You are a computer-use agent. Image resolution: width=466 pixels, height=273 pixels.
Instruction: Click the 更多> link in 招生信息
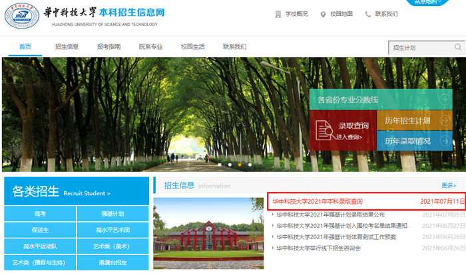pyautogui.click(x=449, y=185)
